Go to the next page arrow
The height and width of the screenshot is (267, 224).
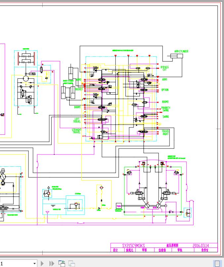click(42, 263)
